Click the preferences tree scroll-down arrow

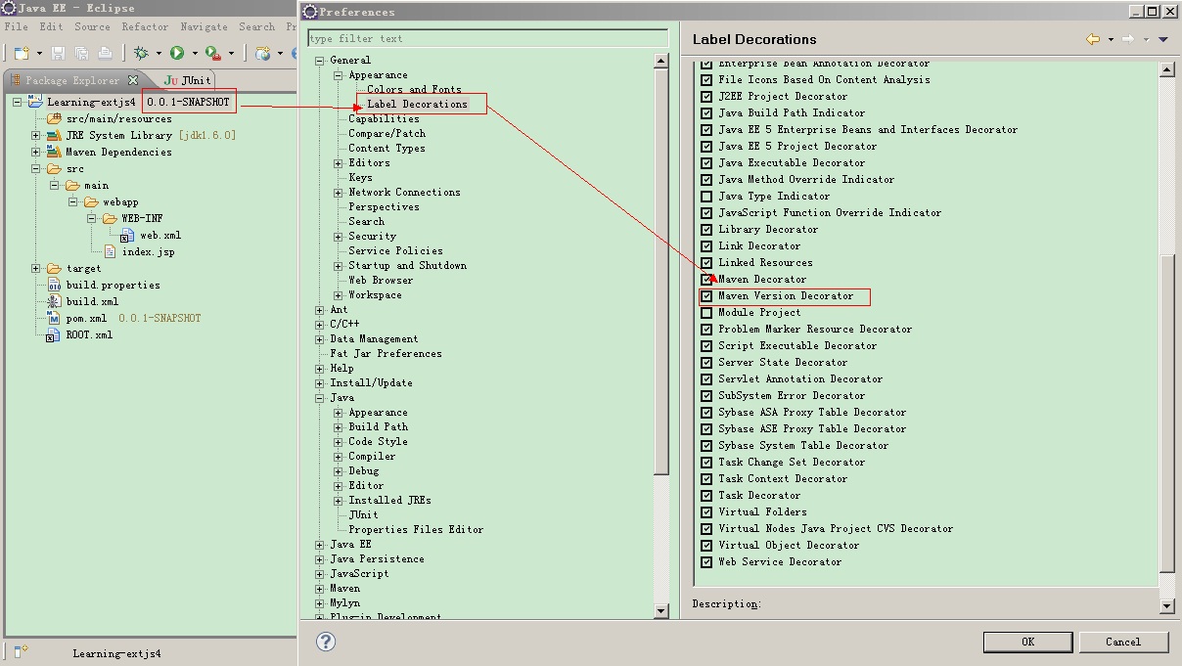pos(661,610)
